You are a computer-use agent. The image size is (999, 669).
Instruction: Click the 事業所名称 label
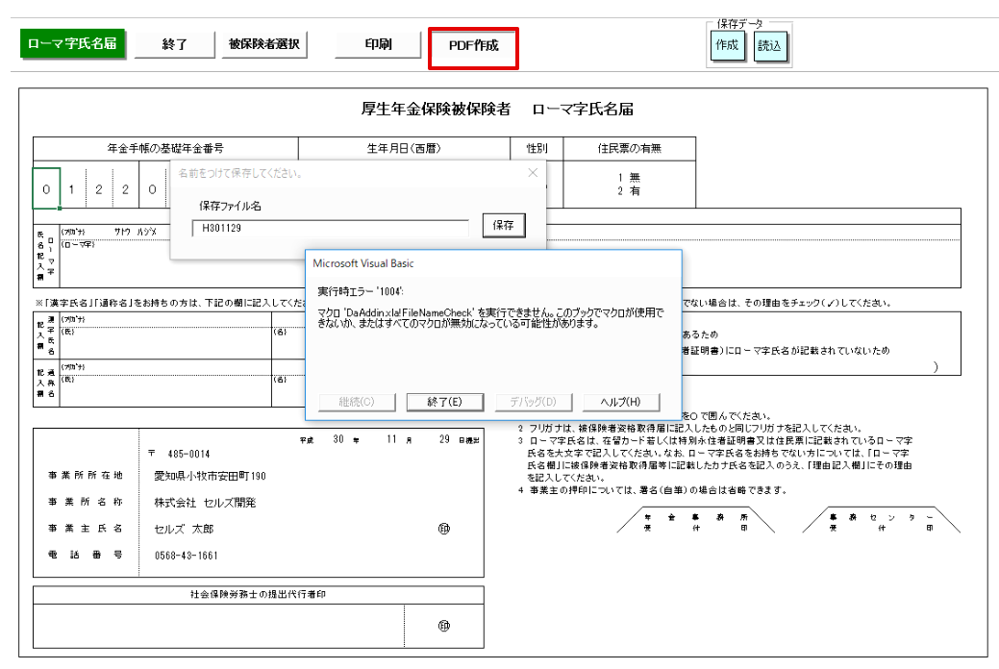pyautogui.click(x=86, y=502)
